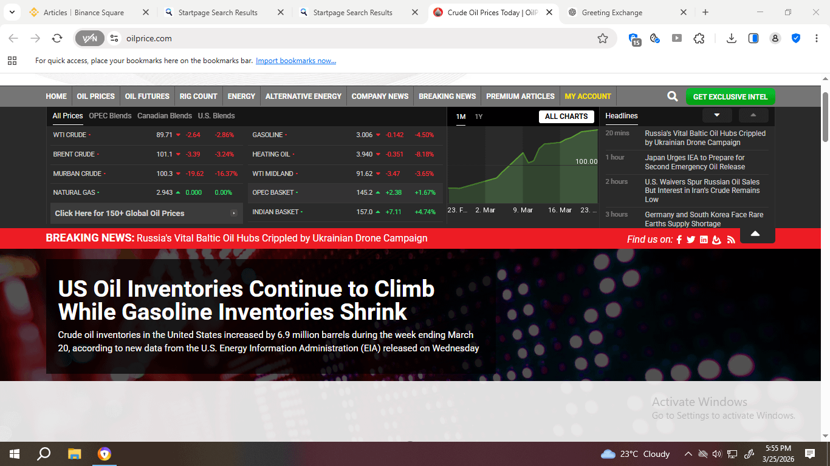Show hidden system tray icons
This screenshot has height=466, width=830.
click(688, 454)
